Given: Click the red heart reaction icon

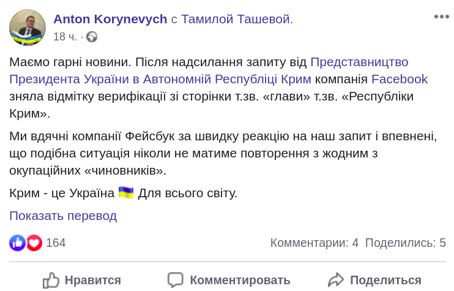Looking at the screenshot, I should pyautogui.click(x=34, y=243).
